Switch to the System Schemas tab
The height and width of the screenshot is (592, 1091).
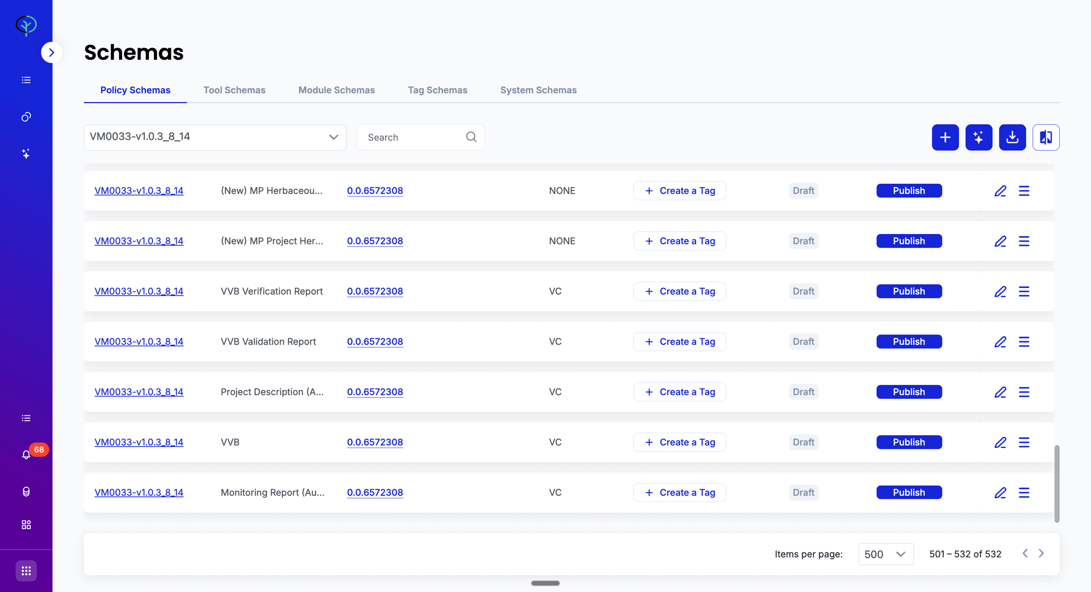pos(538,90)
